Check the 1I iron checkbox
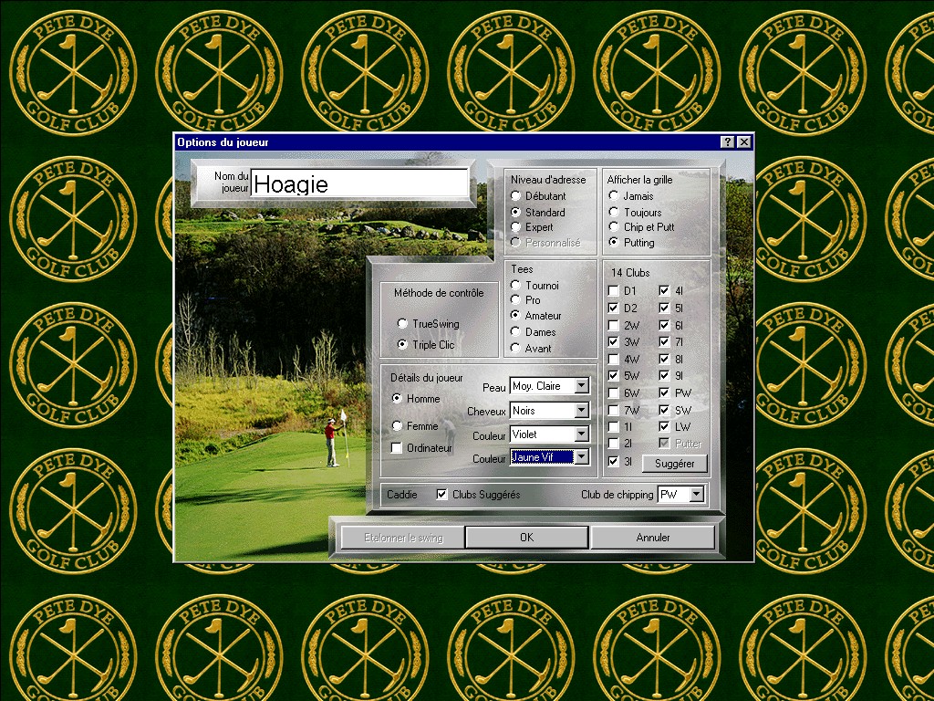 pos(614,427)
